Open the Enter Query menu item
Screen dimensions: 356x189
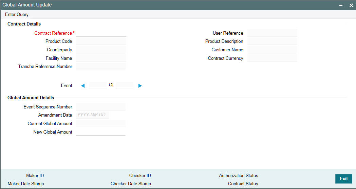[17, 14]
